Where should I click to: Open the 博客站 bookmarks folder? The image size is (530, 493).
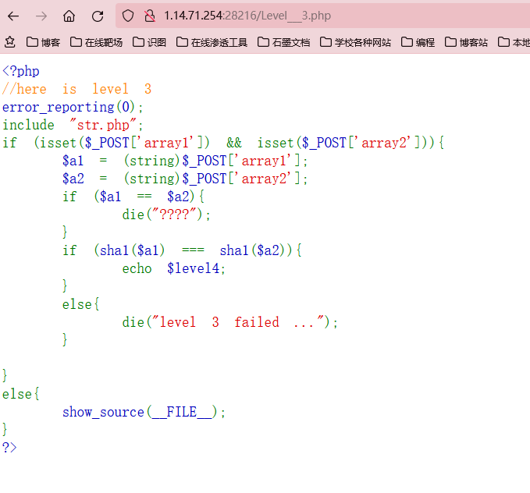point(467,42)
